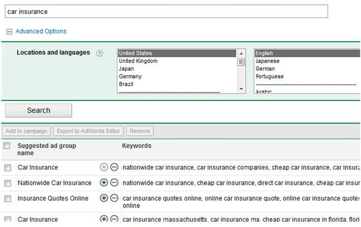
Task: Click minus icon for Insurance Quotes Online
Action: pyautogui.click(x=114, y=198)
